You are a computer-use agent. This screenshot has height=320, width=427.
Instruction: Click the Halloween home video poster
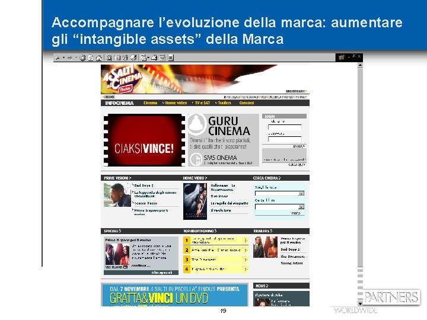tap(195, 201)
